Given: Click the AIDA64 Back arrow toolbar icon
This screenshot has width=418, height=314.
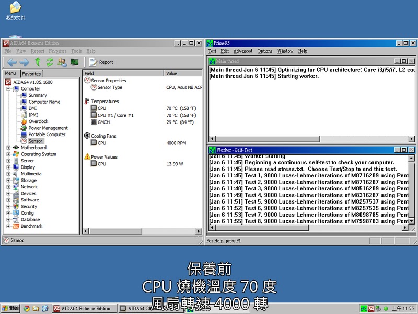Looking at the screenshot, I should pyautogui.click(x=12, y=62).
